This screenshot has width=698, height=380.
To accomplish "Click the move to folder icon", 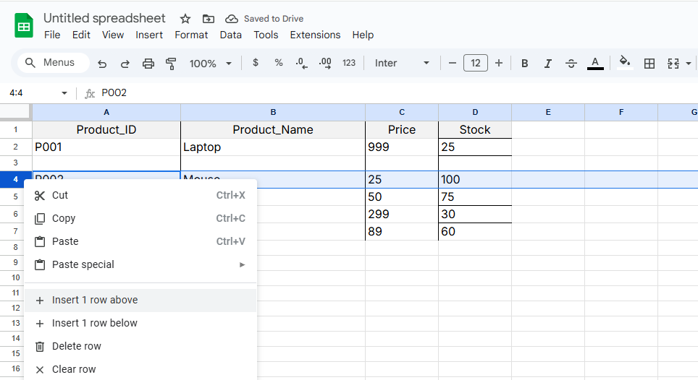I will (x=209, y=19).
